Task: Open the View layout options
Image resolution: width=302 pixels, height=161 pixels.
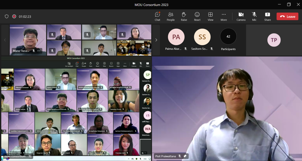Action: [x=210, y=16]
